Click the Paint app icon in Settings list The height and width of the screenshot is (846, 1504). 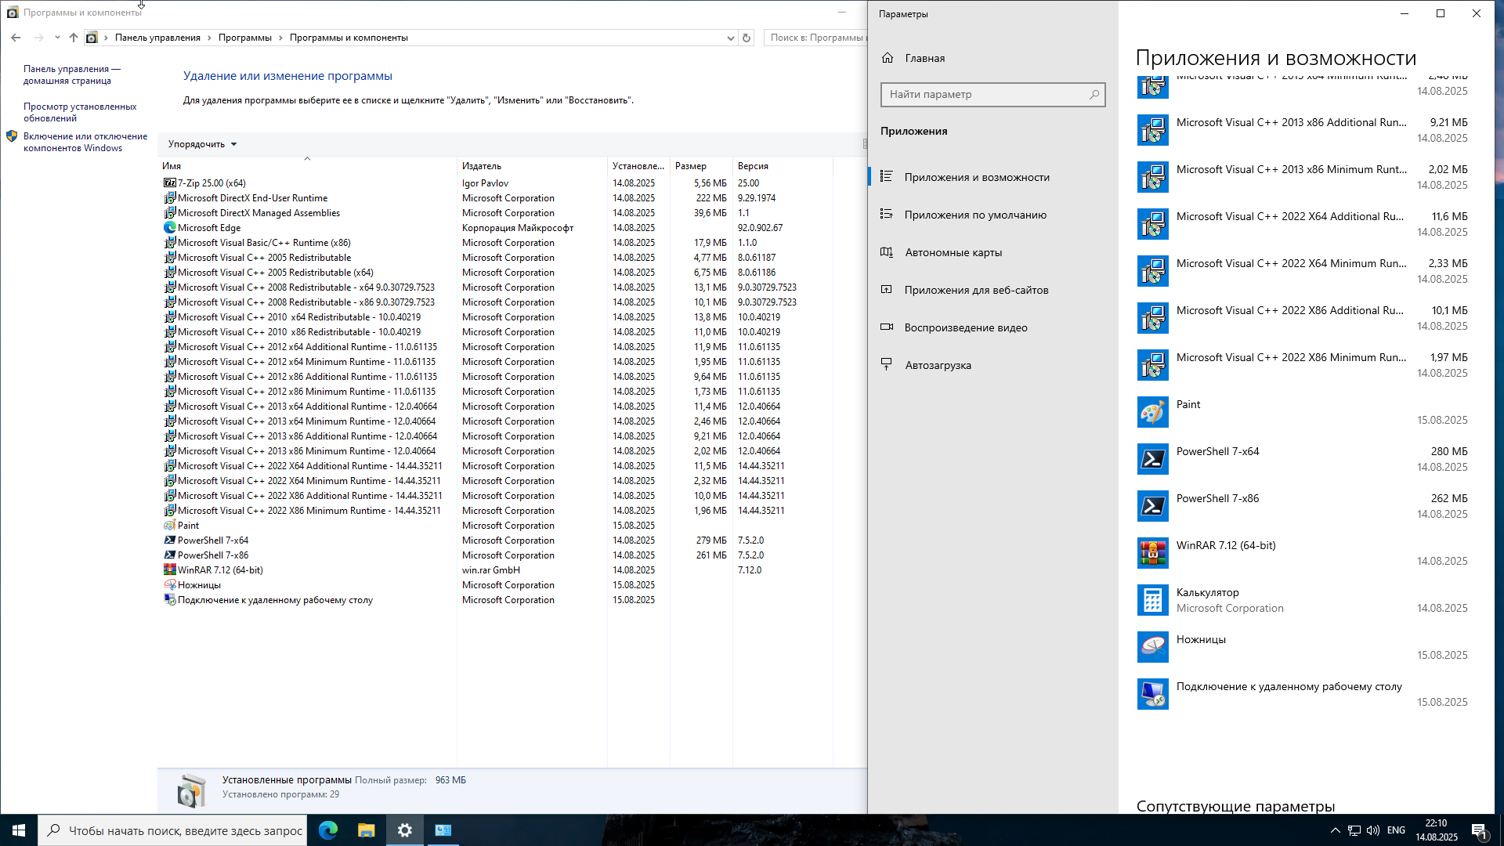pyautogui.click(x=1152, y=412)
